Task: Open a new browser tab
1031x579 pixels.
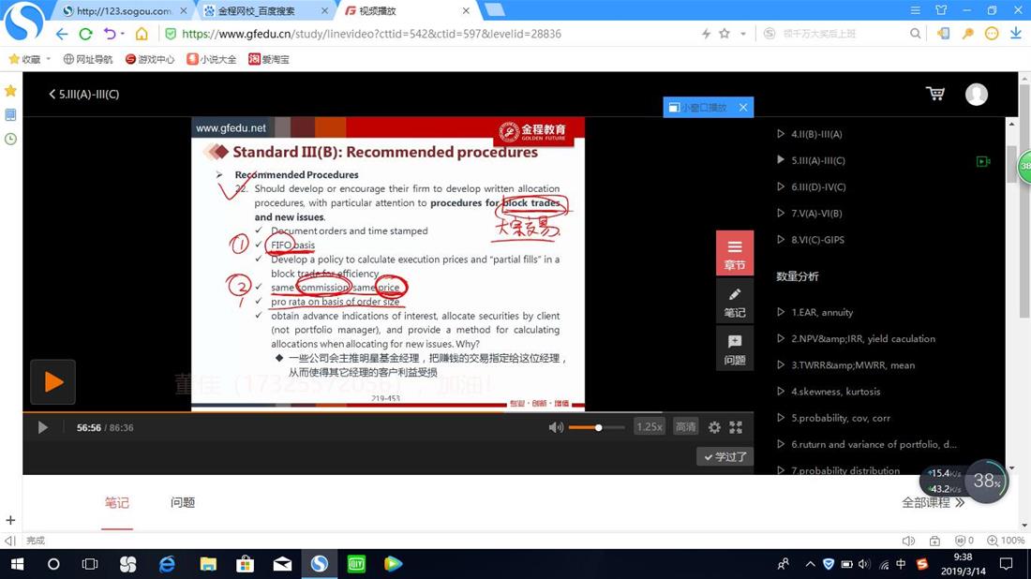Action: click(494, 10)
